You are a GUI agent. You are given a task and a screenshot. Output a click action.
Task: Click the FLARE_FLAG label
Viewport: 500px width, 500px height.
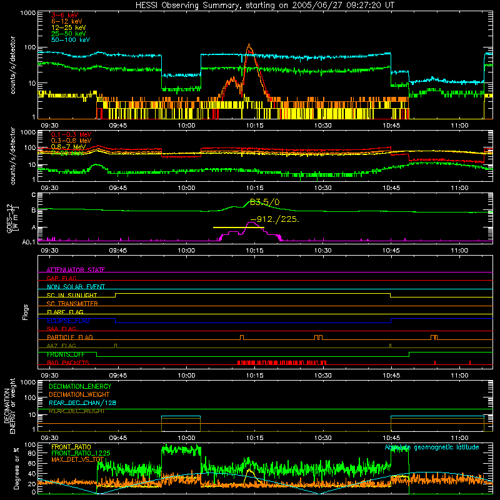click(x=65, y=312)
